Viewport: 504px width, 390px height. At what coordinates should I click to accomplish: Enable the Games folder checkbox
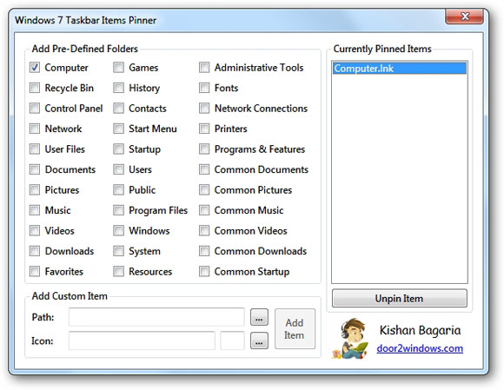(118, 68)
